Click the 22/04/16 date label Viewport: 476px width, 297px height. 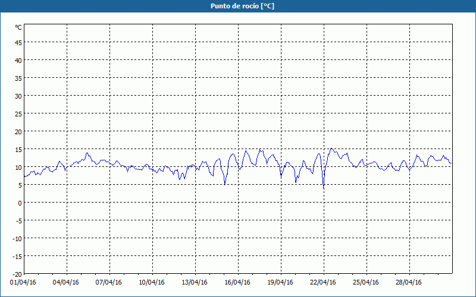323,283
